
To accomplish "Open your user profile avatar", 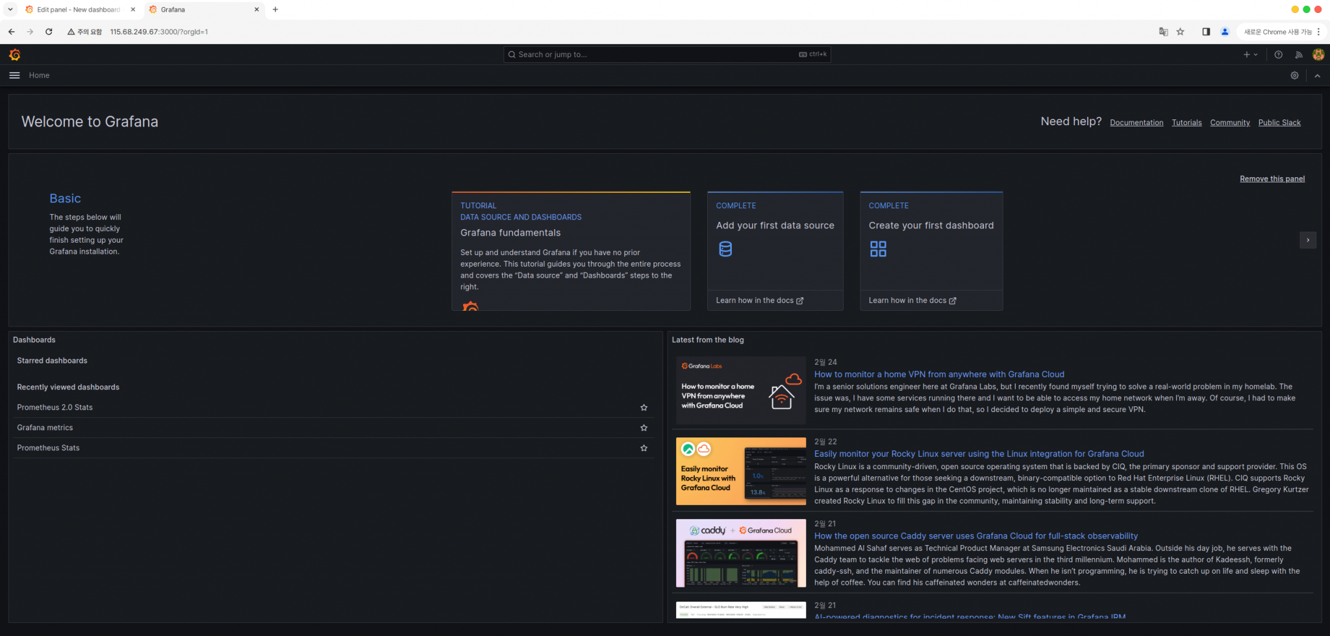I will coord(1318,55).
